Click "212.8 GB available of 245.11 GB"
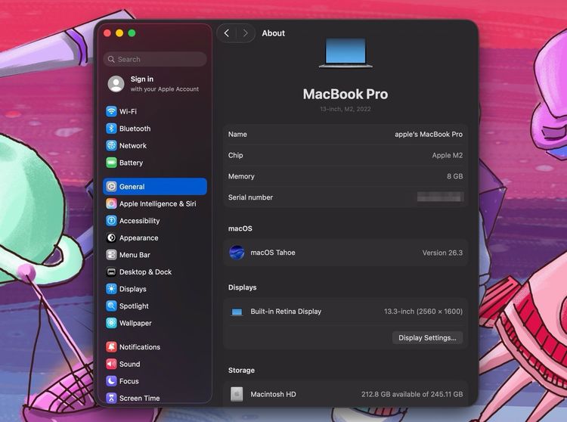Image resolution: width=567 pixels, height=422 pixels. tap(412, 394)
